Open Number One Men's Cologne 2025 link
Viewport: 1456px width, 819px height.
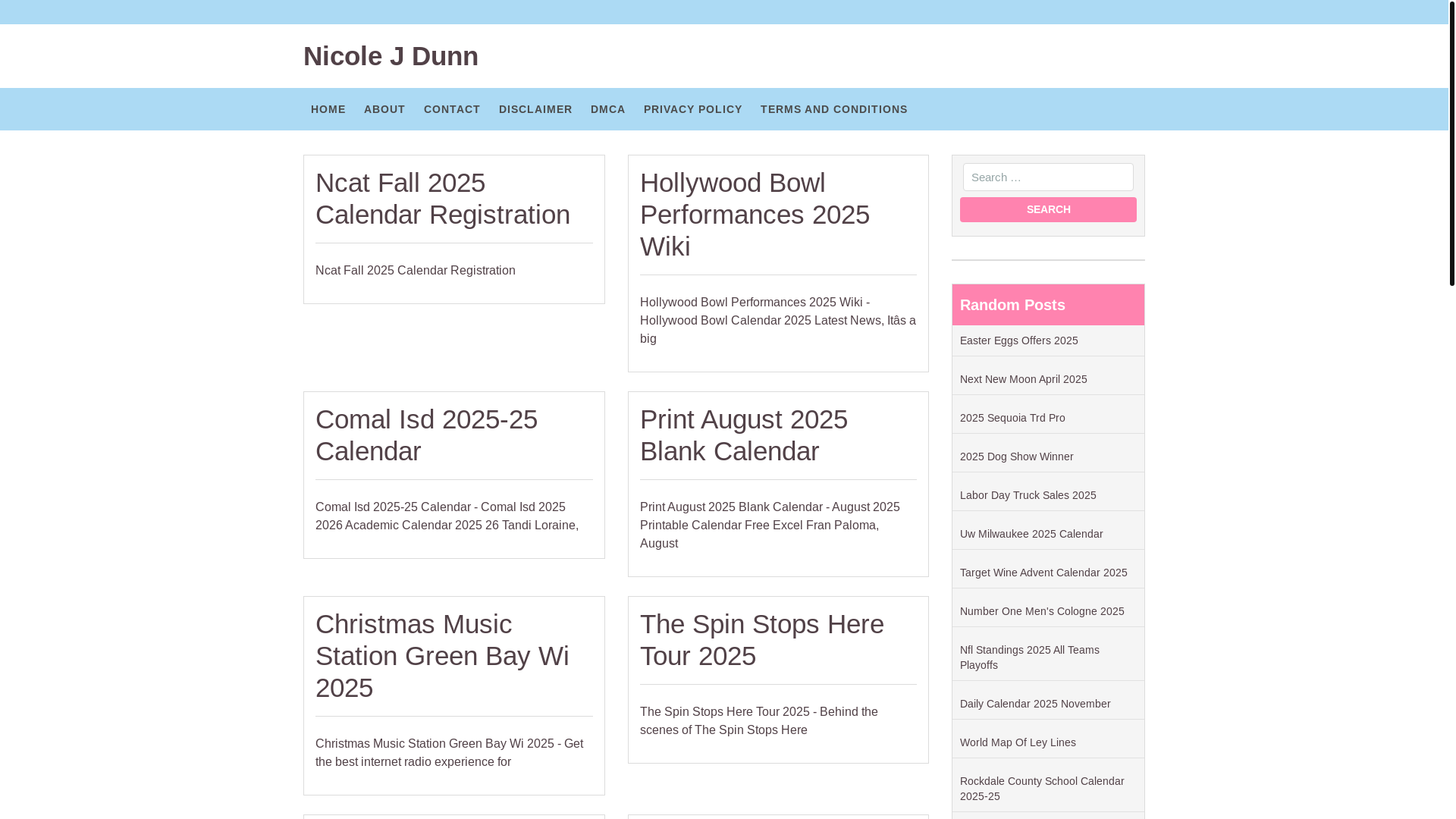(x=1042, y=611)
